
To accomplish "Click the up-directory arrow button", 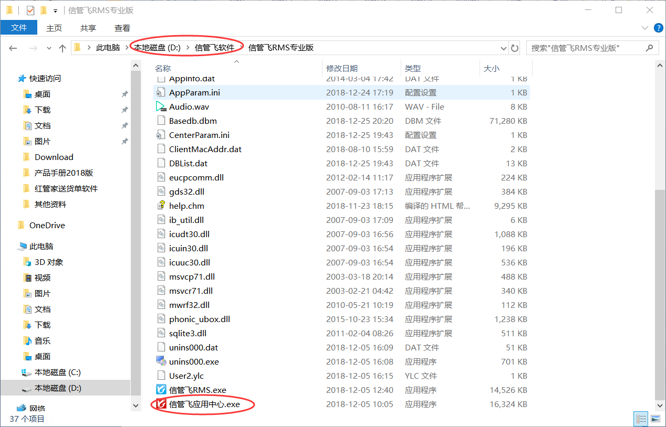I will tap(63, 48).
